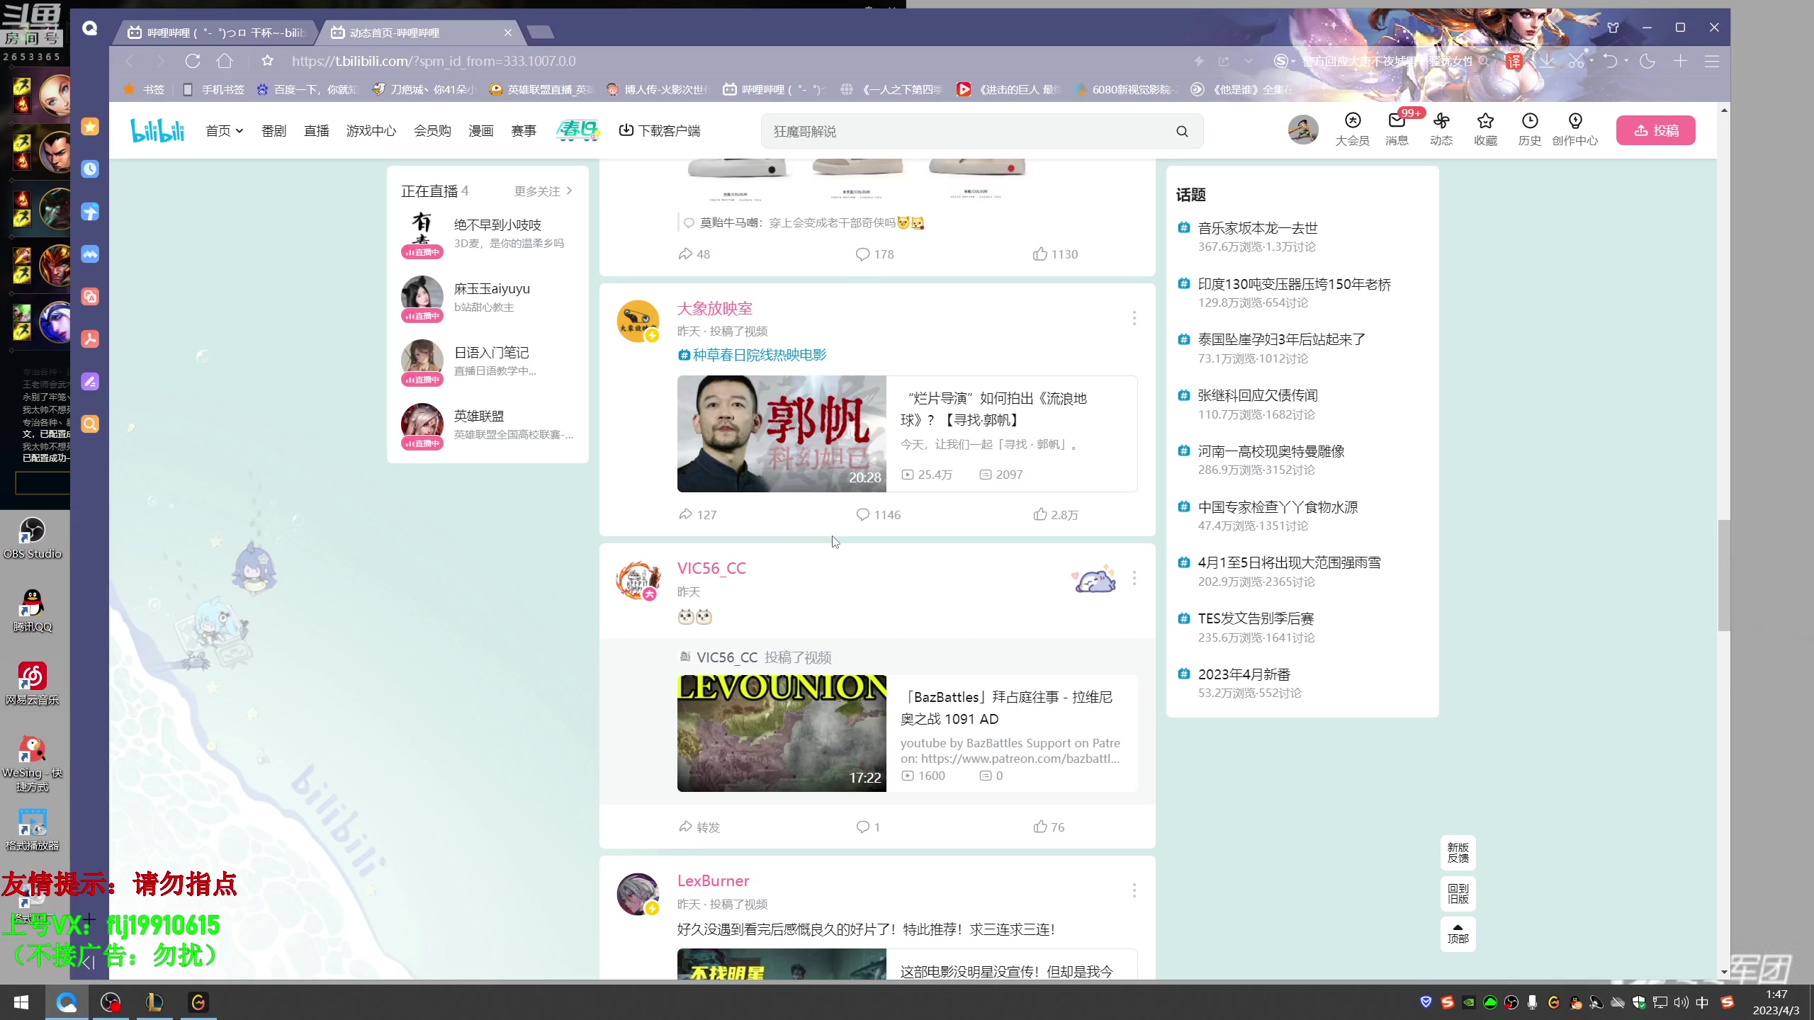Image resolution: width=1814 pixels, height=1020 pixels.
Task: Open more options on VIC56_CC post
Action: (x=1134, y=579)
